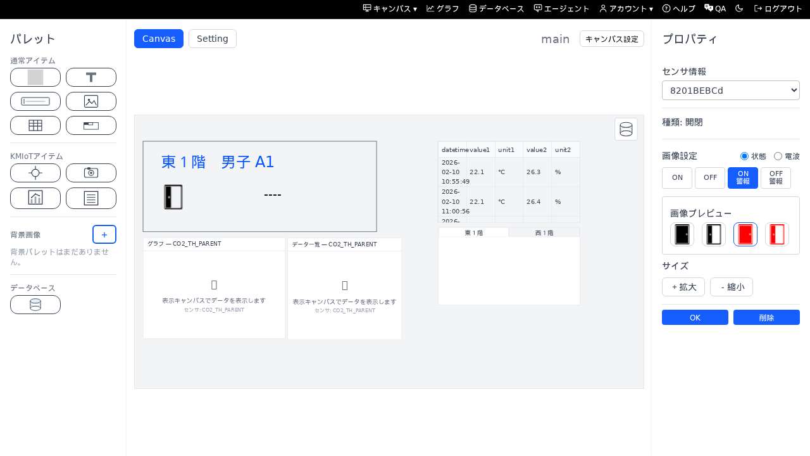Select the red ON警報 door preview thumbnail
Viewport: 810px width, 456px height.
point(745,234)
